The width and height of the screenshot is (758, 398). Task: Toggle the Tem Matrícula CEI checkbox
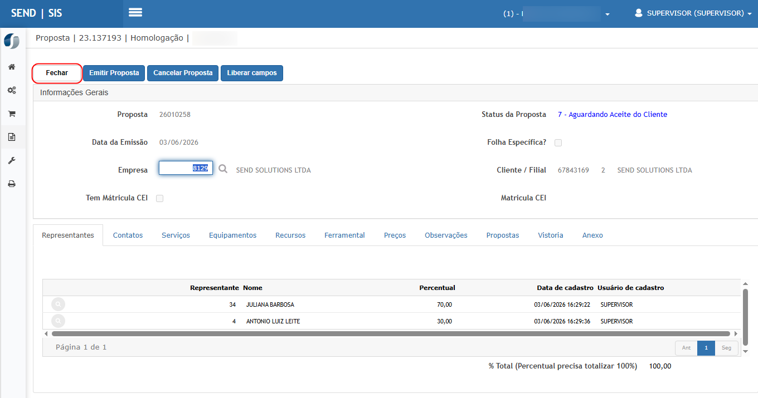(159, 198)
